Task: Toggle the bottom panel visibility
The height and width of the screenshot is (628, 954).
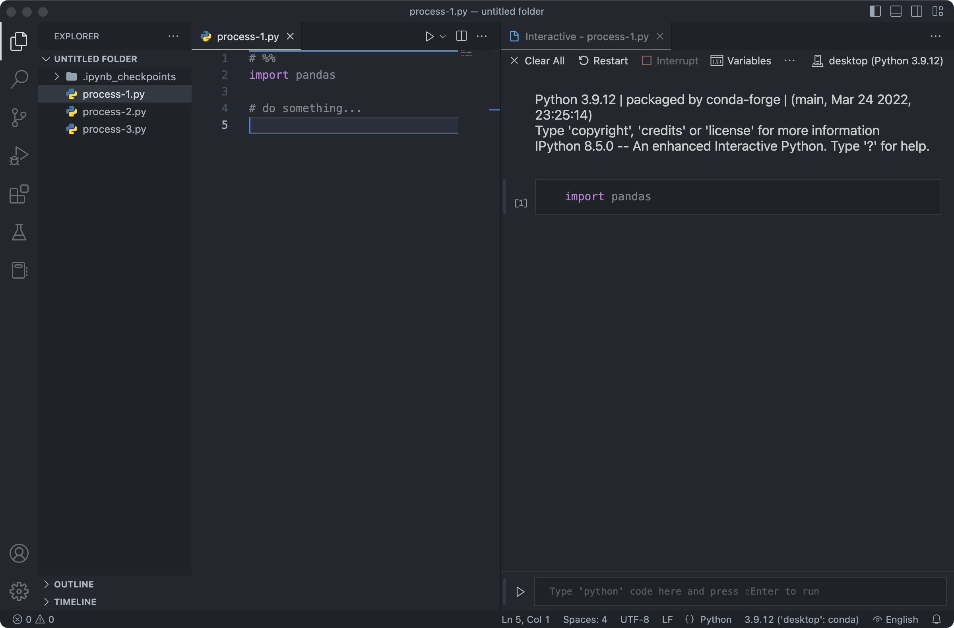Action: (896, 11)
